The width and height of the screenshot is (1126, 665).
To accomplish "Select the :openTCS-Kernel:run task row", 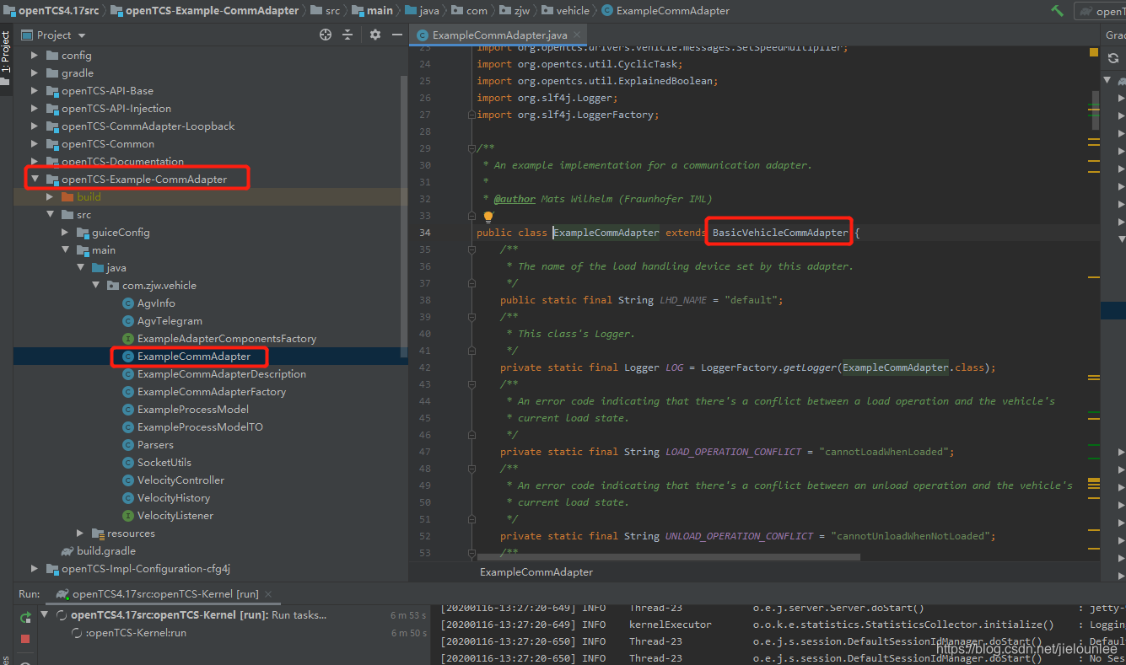I will pos(136,632).
